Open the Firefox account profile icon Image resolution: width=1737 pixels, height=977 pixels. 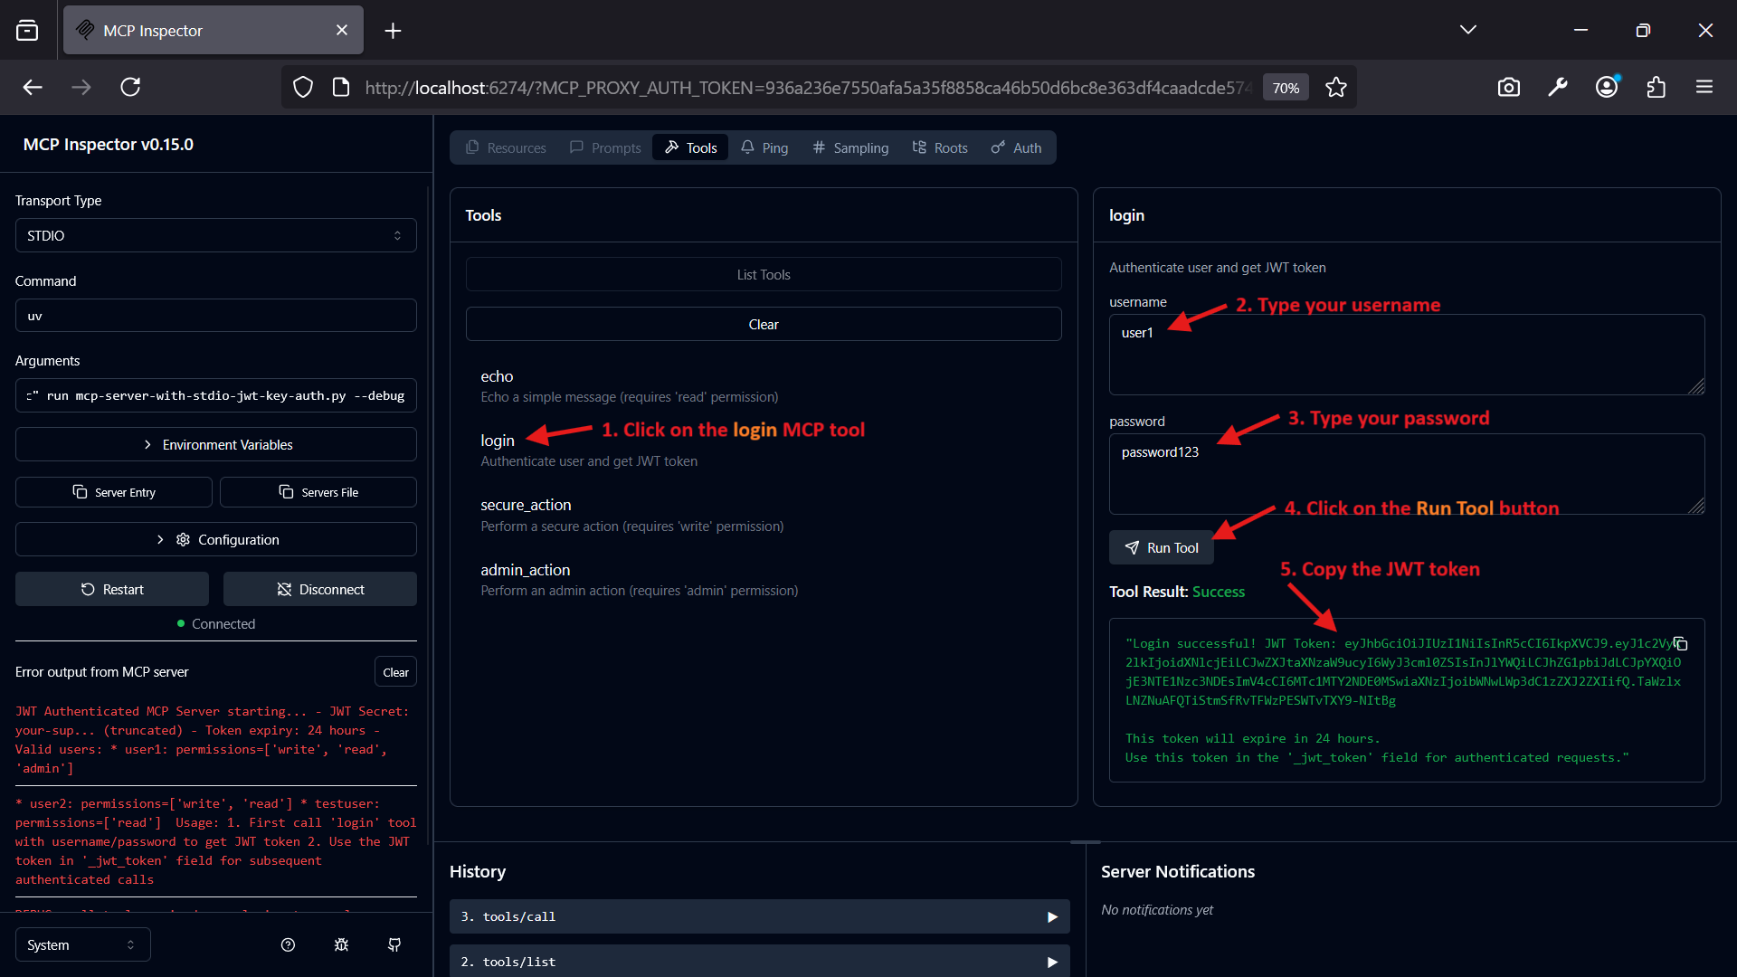pyautogui.click(x=1607, y=87)
